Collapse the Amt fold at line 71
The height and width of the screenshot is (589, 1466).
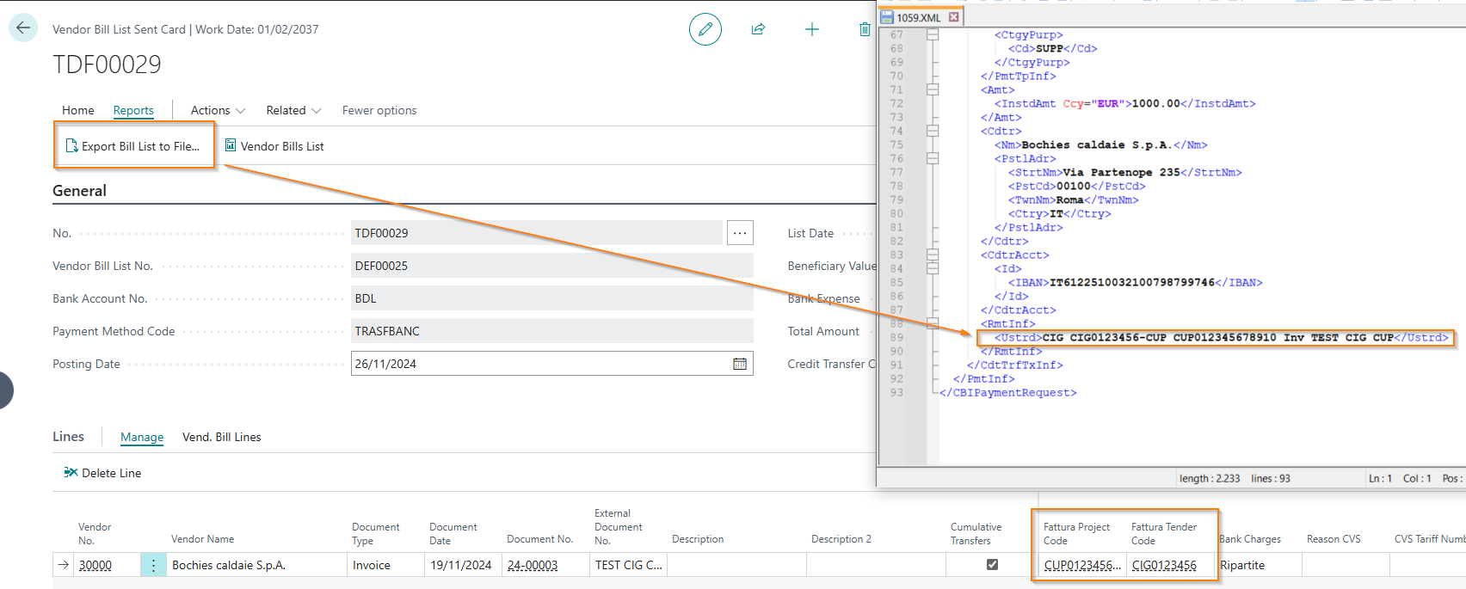(x=933, y=90)
